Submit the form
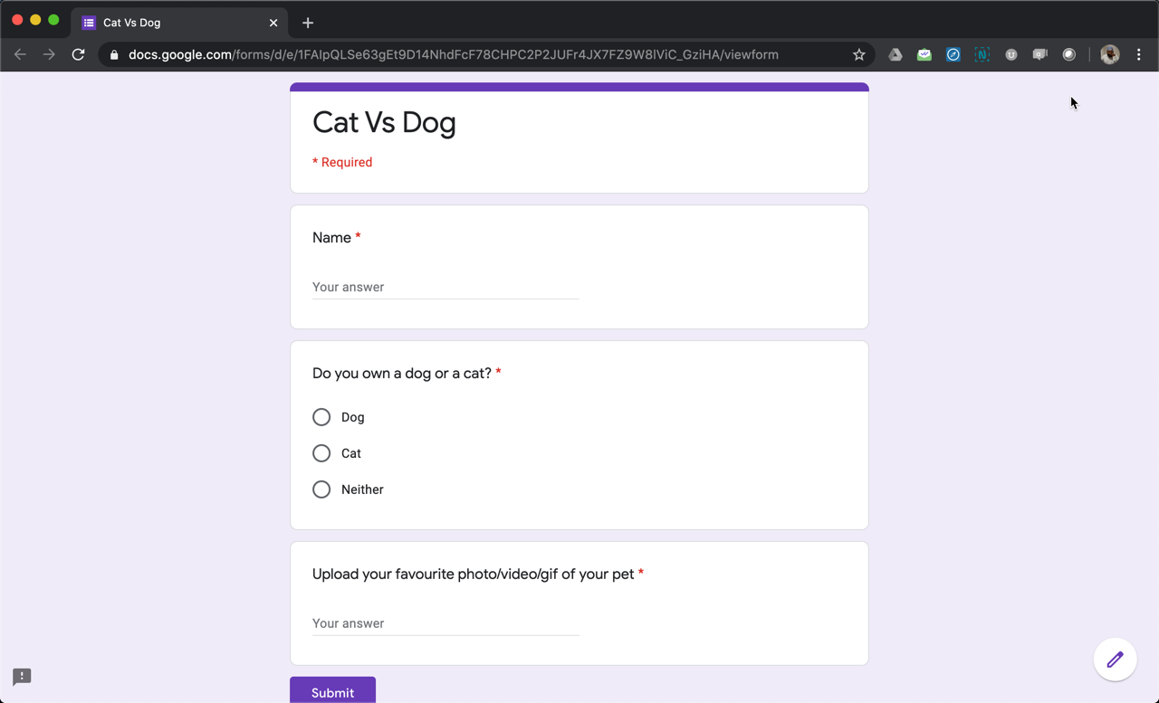 332,691
